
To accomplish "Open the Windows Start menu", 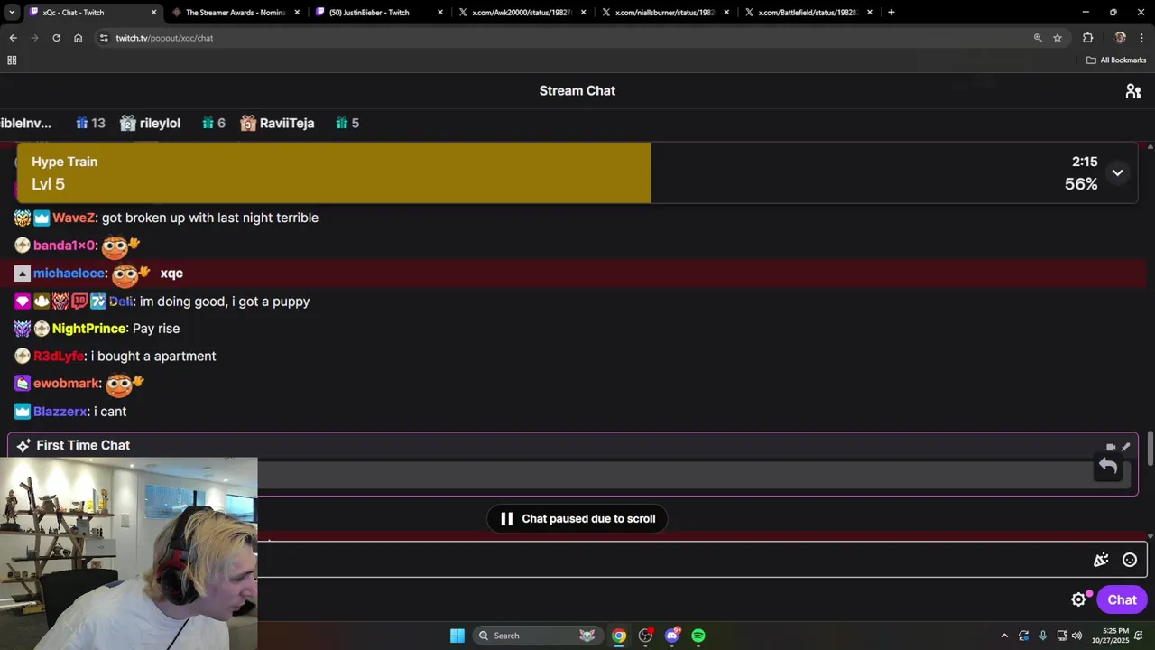I will point(457,636).
